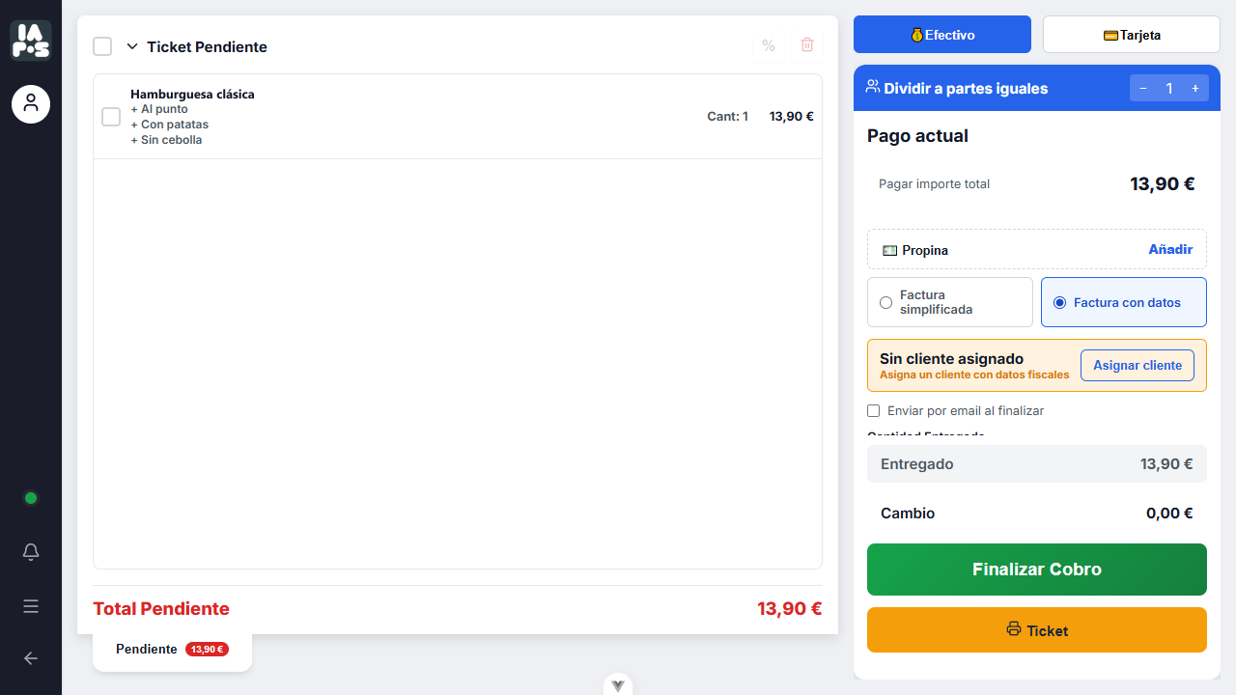Click the Cant: 1 quantity label
1236x695 pixels.
(728, 116)
